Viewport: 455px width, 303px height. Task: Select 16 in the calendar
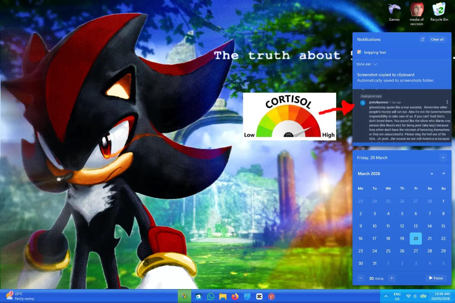(361, 238)
